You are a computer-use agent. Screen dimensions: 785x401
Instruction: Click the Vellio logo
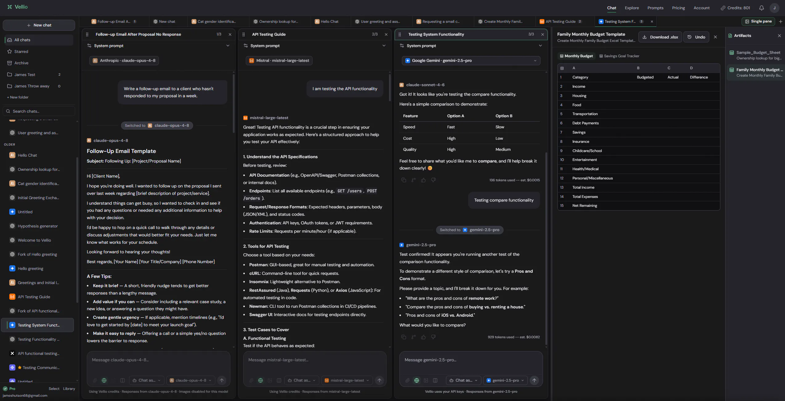pyautogui.click(x=18, y=7)
